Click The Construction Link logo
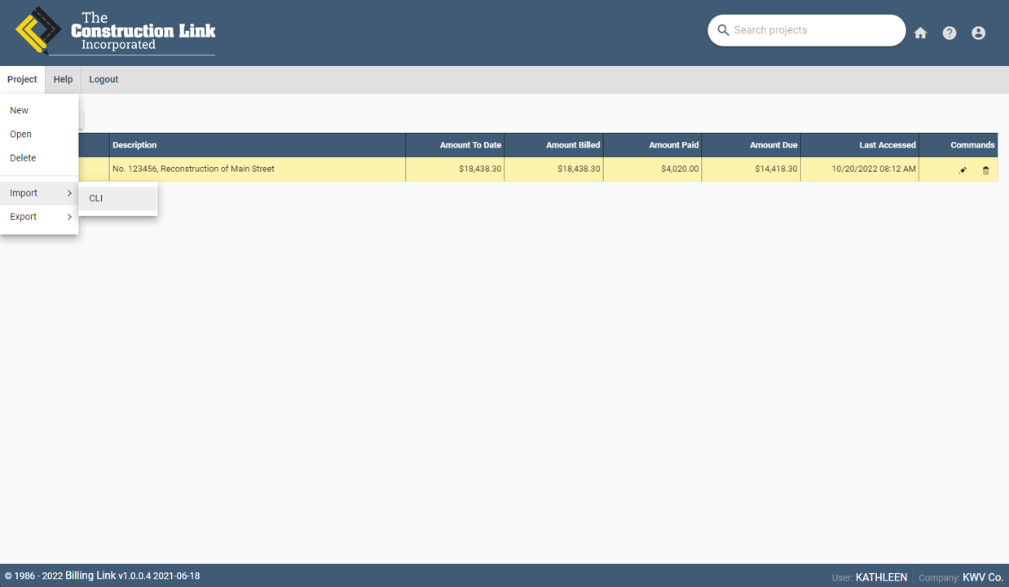The image size is (1009, 587). coord(115,32)
